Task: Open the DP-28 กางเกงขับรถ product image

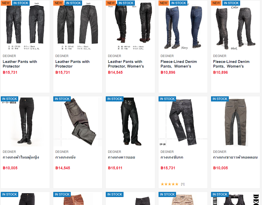Action: [183, 121]
